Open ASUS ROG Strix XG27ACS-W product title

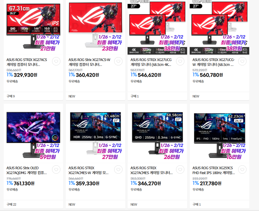click(89, 62)
